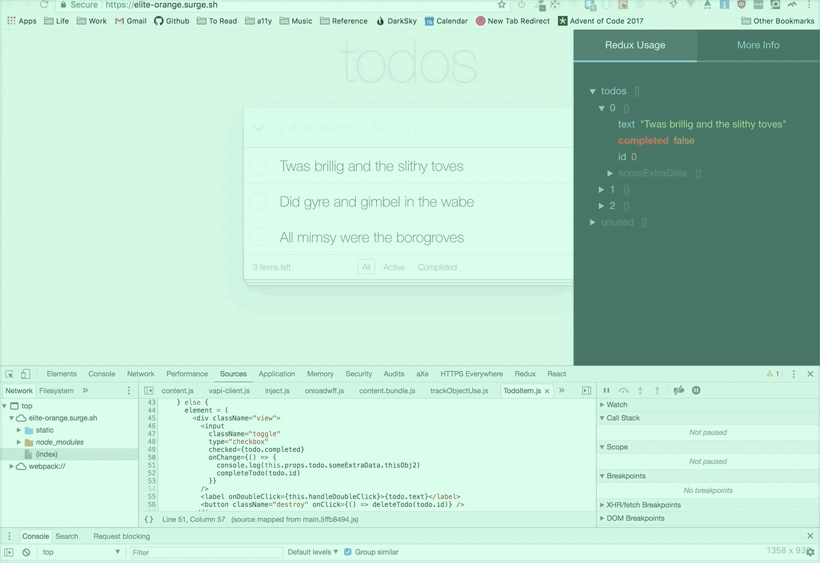Bookmark this page with the star icon
The width and height of the screenshot is (820, 563).
point(501,5)
